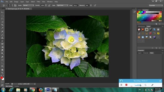164x92 pixels.
Task: Open the Style dropdown showing Tight Short
Action: click(x=62, y=5)
